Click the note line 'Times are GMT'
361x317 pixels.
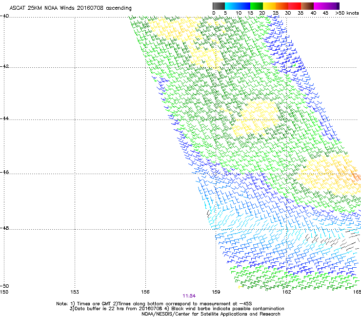click(x=154, y=304)
